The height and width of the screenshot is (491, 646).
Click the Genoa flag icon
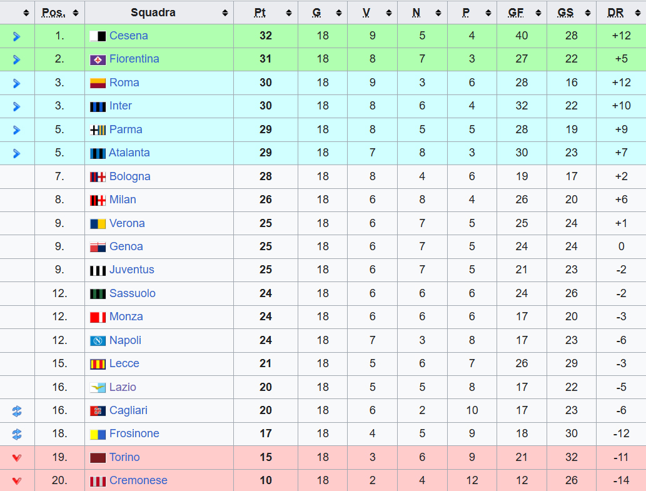(98, 247)
